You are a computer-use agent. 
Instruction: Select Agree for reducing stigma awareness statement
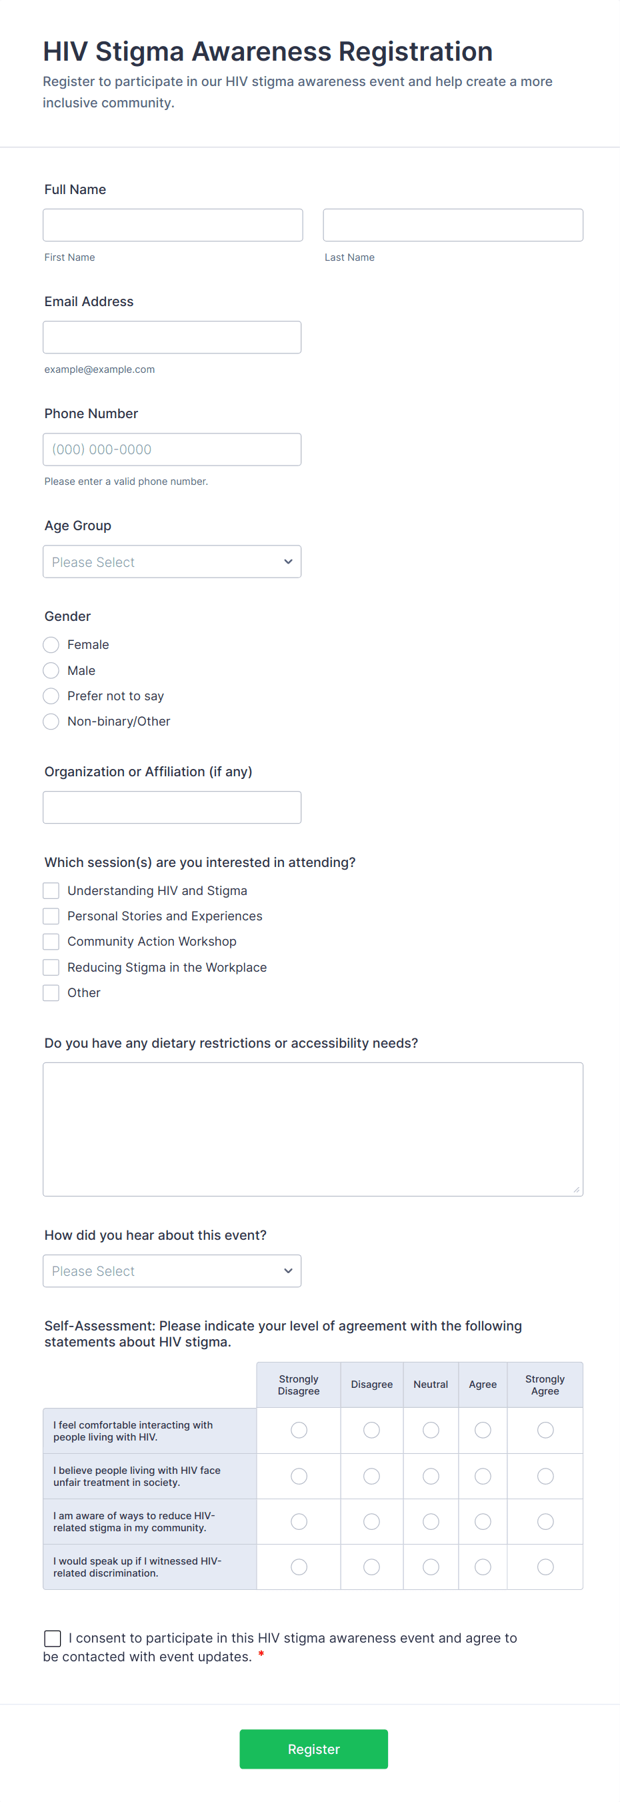[482, 1521]
